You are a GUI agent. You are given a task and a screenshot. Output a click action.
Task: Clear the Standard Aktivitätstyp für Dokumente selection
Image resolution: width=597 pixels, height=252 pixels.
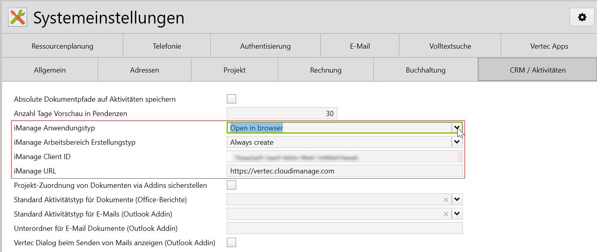click(x=446, y=200)
